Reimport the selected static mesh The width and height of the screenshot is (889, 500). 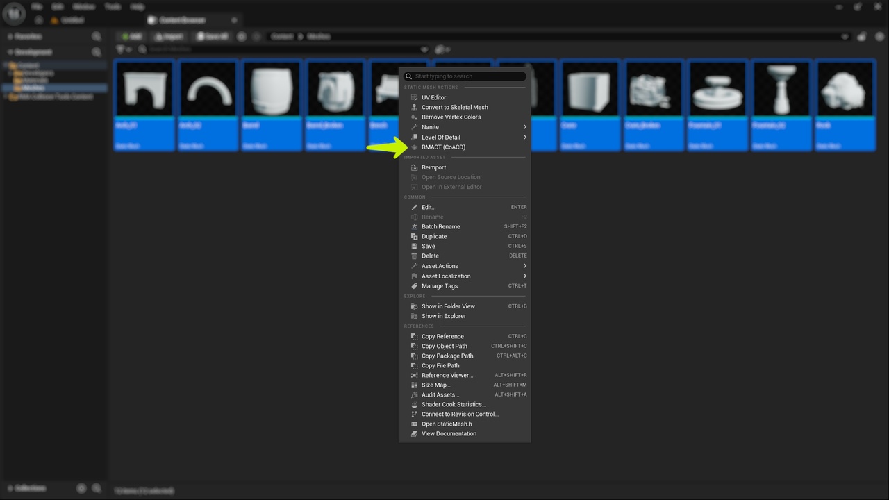(x=465, y=167)
